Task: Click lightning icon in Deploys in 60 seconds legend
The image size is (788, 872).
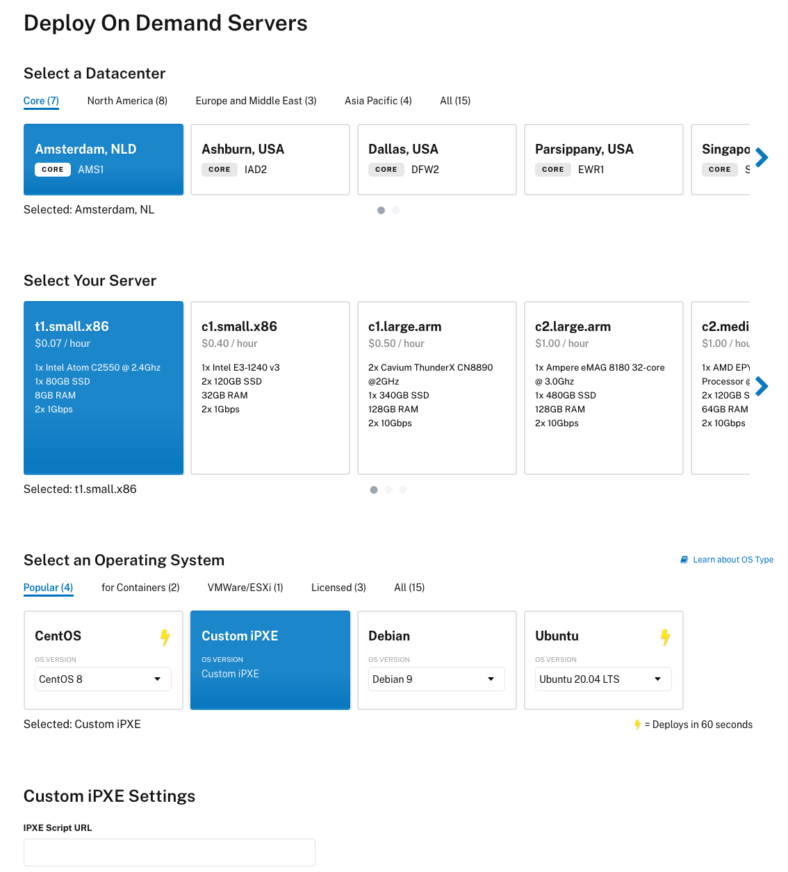Action: pyautogui.click(x=637, y=725)
